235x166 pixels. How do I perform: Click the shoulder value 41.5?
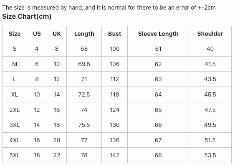coord(210,64)
